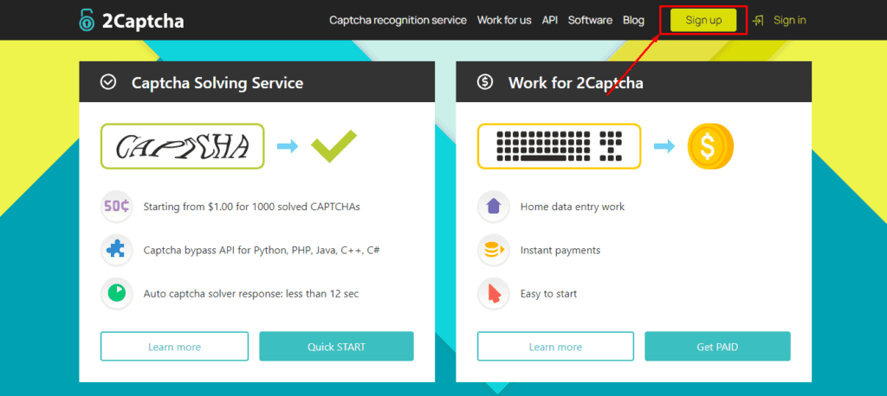
Task: Click the checkmark circle icon beside Captcha Solving Service
Action: point(108,83)
